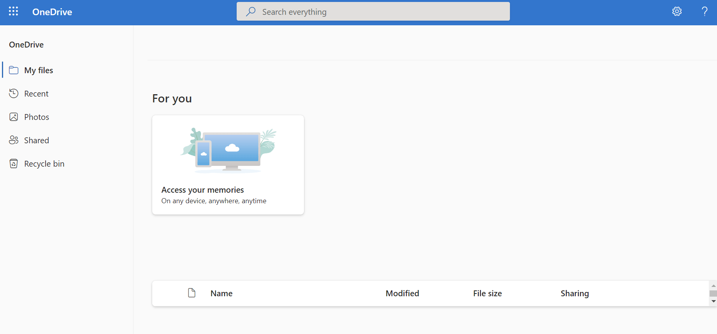
Task: Open the app launcher grid icon
Action: 13,11
